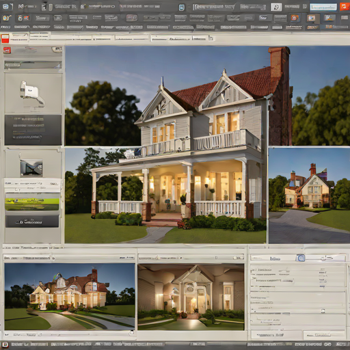Open the dropdown header above the interior porch thumbnail
Viewport: 350px width, 350px height.
pyautogui.click(x=191, y=258)
